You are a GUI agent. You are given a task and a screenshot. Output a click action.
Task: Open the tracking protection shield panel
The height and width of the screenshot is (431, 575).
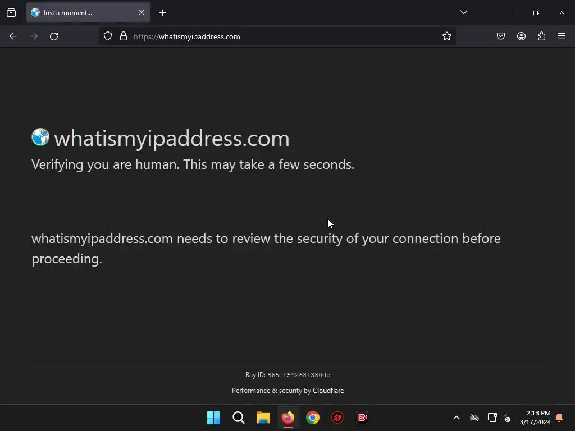tap(107, 36)
